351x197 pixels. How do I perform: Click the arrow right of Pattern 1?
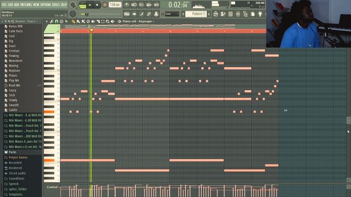tap(209, 14)
